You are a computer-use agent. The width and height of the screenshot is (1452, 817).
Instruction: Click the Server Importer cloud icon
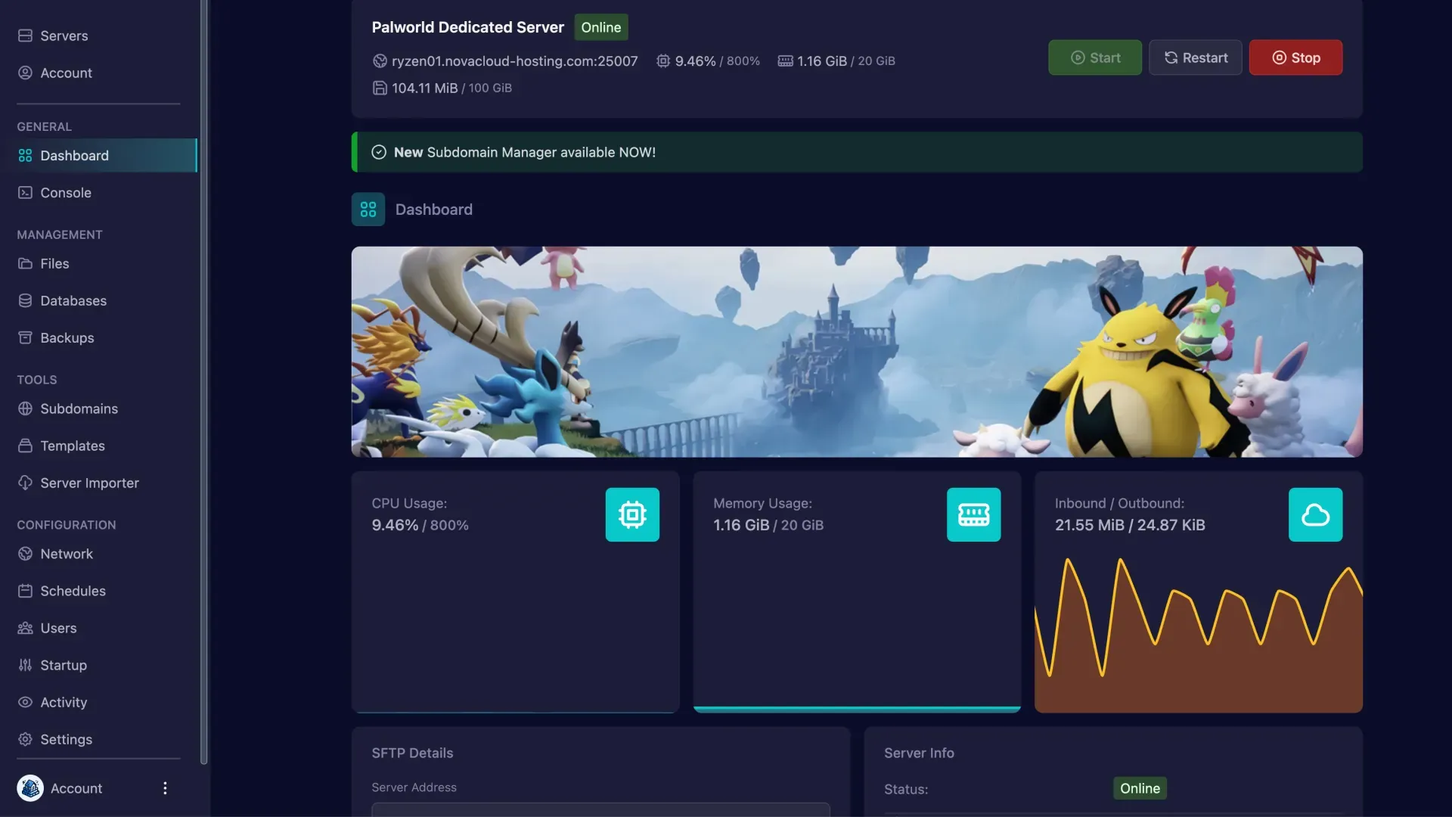(25, 483)
